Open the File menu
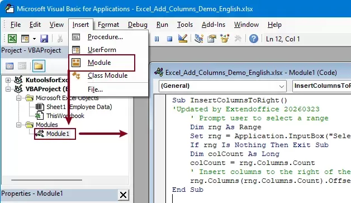This screenshot has width=351, height=203. pos(16,25)
